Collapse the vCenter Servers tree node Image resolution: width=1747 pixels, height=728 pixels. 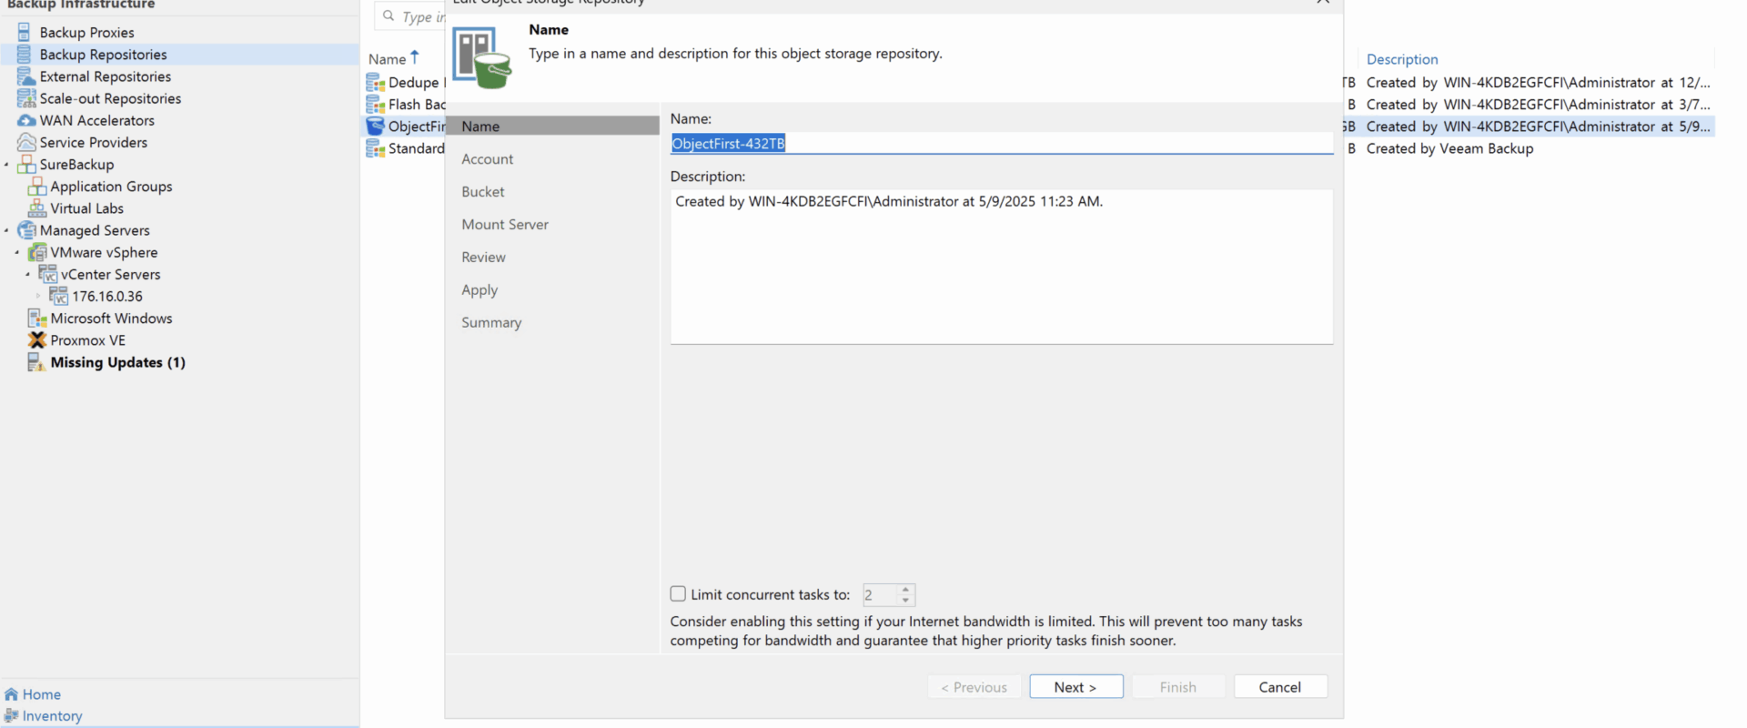tap(28, 274)
